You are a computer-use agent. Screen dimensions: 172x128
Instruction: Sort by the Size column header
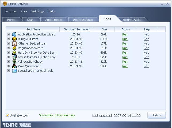(x=104, y=29)
